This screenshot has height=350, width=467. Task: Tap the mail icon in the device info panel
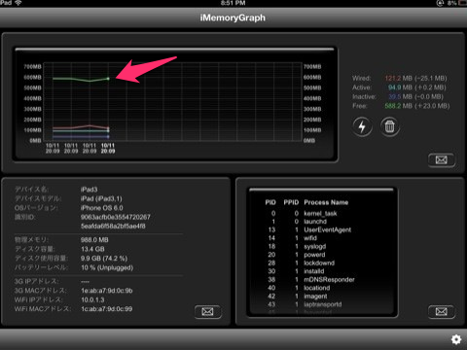tap(207, 312)
